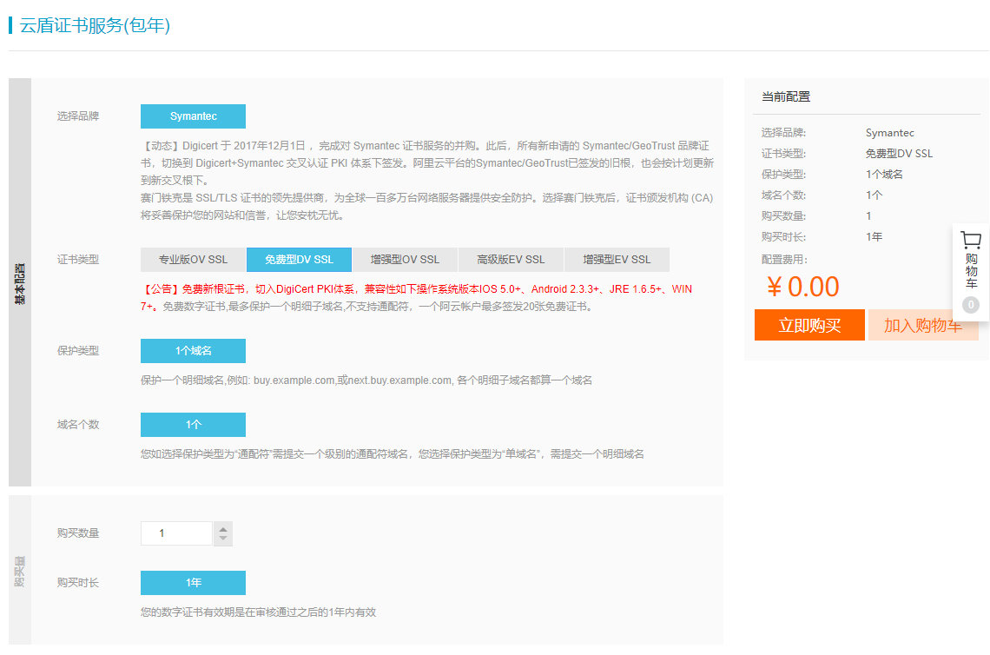Click the 购买量 side tab
Screen dimensions: 990x655
20,571
